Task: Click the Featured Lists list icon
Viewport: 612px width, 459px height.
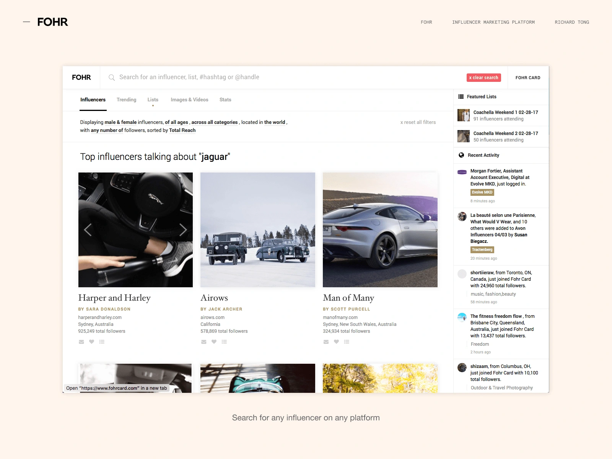Action: click(461, 97)
